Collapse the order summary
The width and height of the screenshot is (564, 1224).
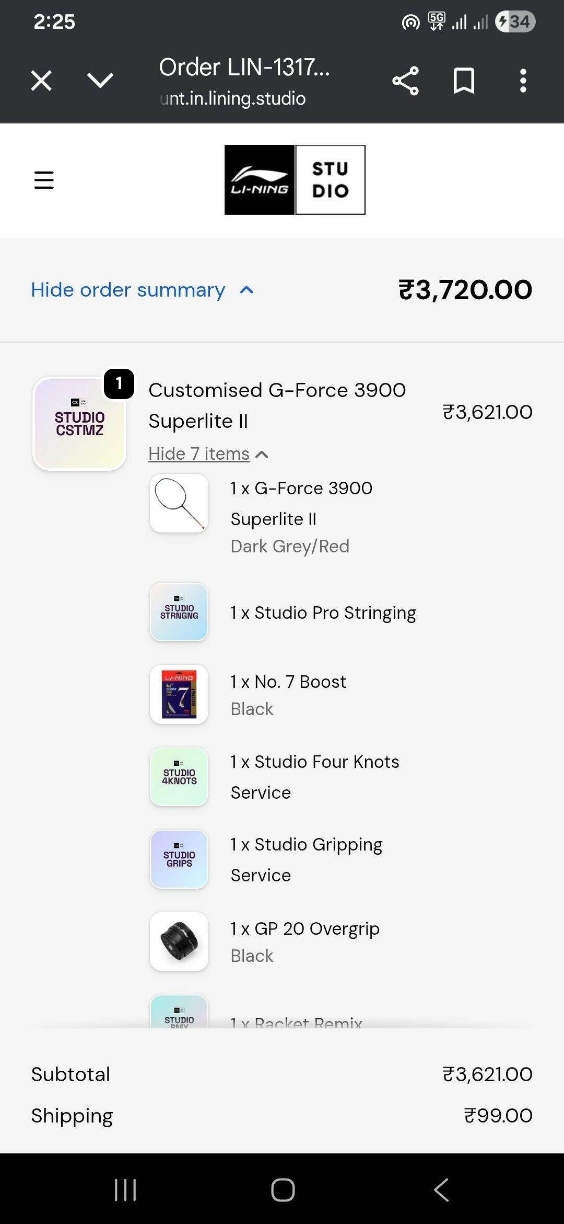click(x=142, y=290)
